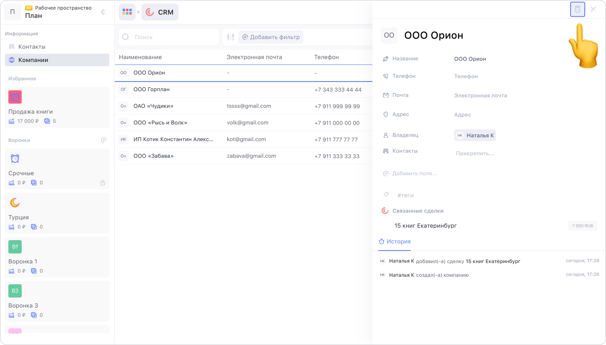Select the ООО Горплан row
This screenshot has width=606, height=345.
click(151, 89)
